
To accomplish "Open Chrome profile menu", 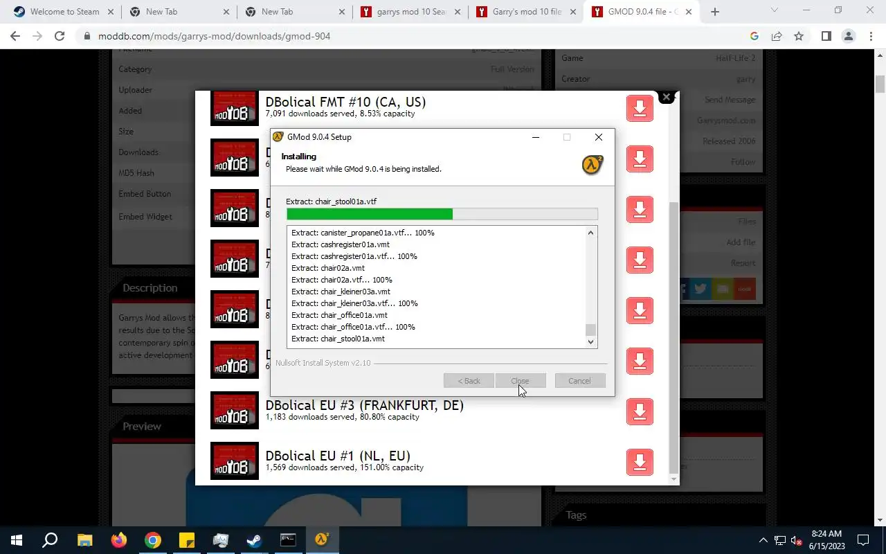I will (x=849, y=36).
